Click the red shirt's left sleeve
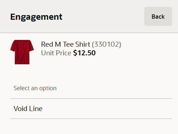 (13, 47)
